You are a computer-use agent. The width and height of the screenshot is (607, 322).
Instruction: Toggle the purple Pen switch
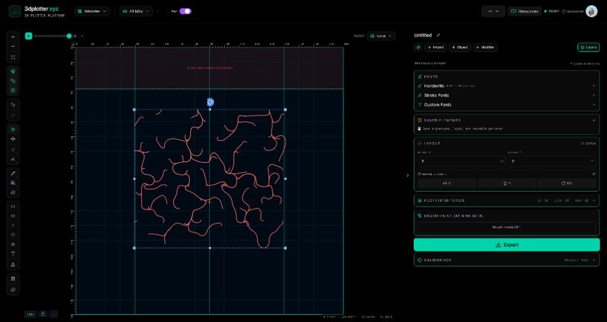186,11
